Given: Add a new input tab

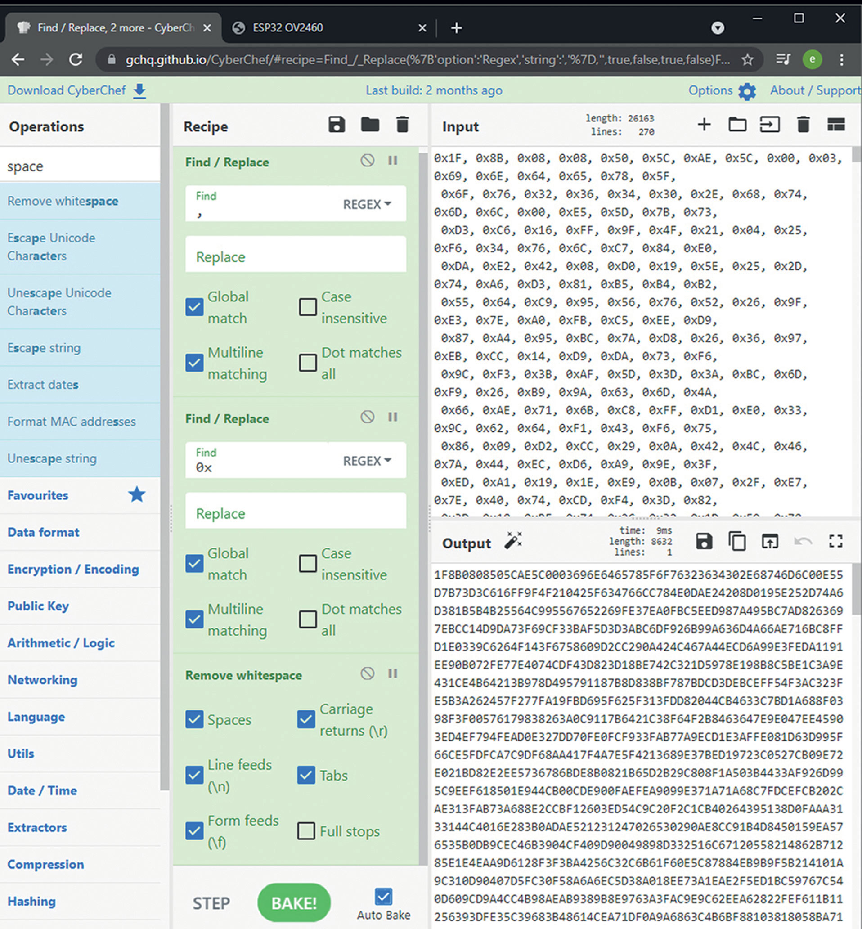Looking at the screenshot, I should point(704,125).
